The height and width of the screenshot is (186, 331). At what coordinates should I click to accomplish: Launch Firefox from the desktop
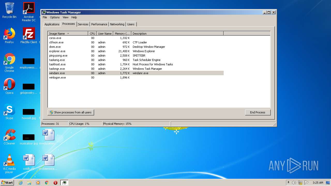coord(9,35)
